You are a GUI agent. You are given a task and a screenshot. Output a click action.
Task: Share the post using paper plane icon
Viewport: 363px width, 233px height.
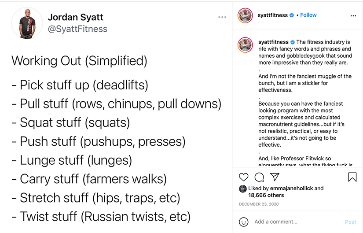[x=275, y=177]
